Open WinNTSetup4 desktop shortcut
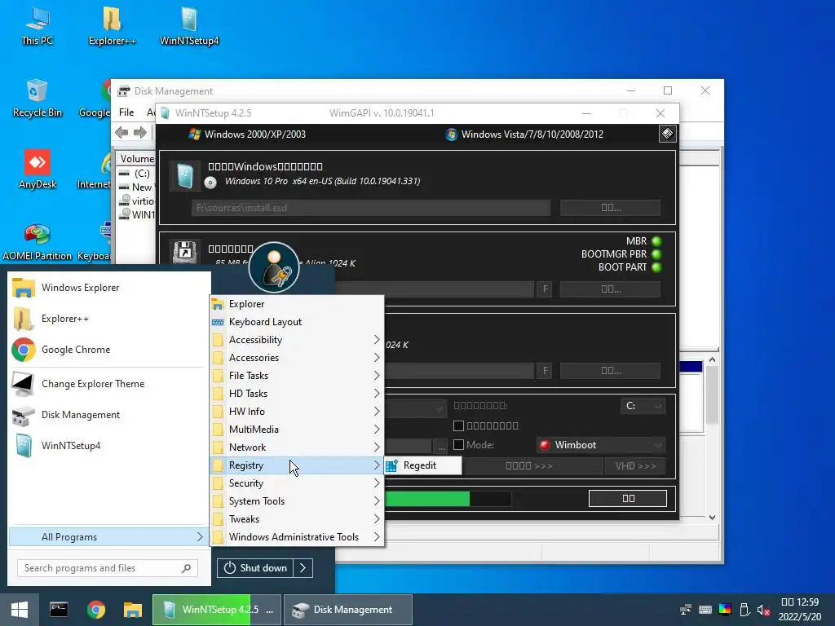Viewport: 835px width, 626px height. click(189, 27)
